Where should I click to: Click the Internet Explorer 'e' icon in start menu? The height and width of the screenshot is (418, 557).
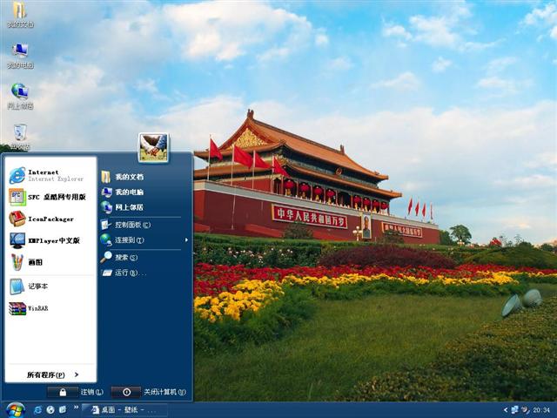pyautogui.click(x=17, y=175)
